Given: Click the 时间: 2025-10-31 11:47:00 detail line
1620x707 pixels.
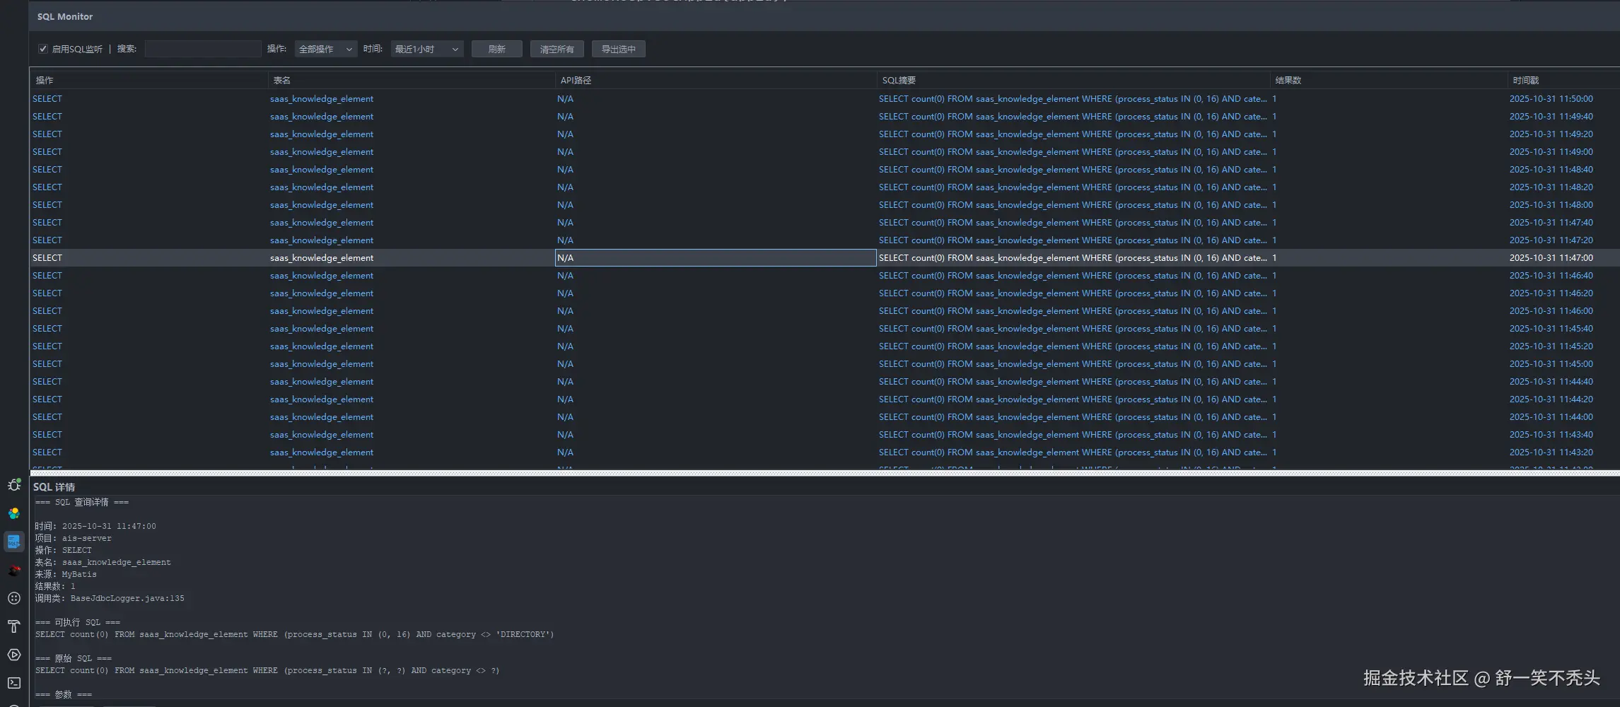Looking at the screenshot, I should click(95, 526).
